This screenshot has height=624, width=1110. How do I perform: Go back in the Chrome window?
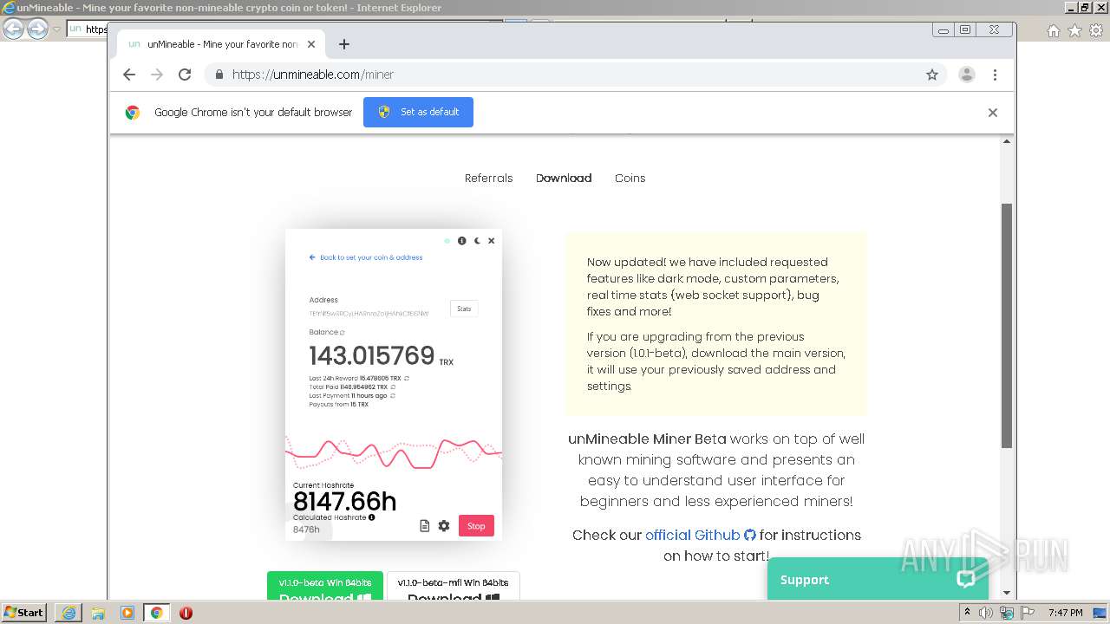coord(129,75)
